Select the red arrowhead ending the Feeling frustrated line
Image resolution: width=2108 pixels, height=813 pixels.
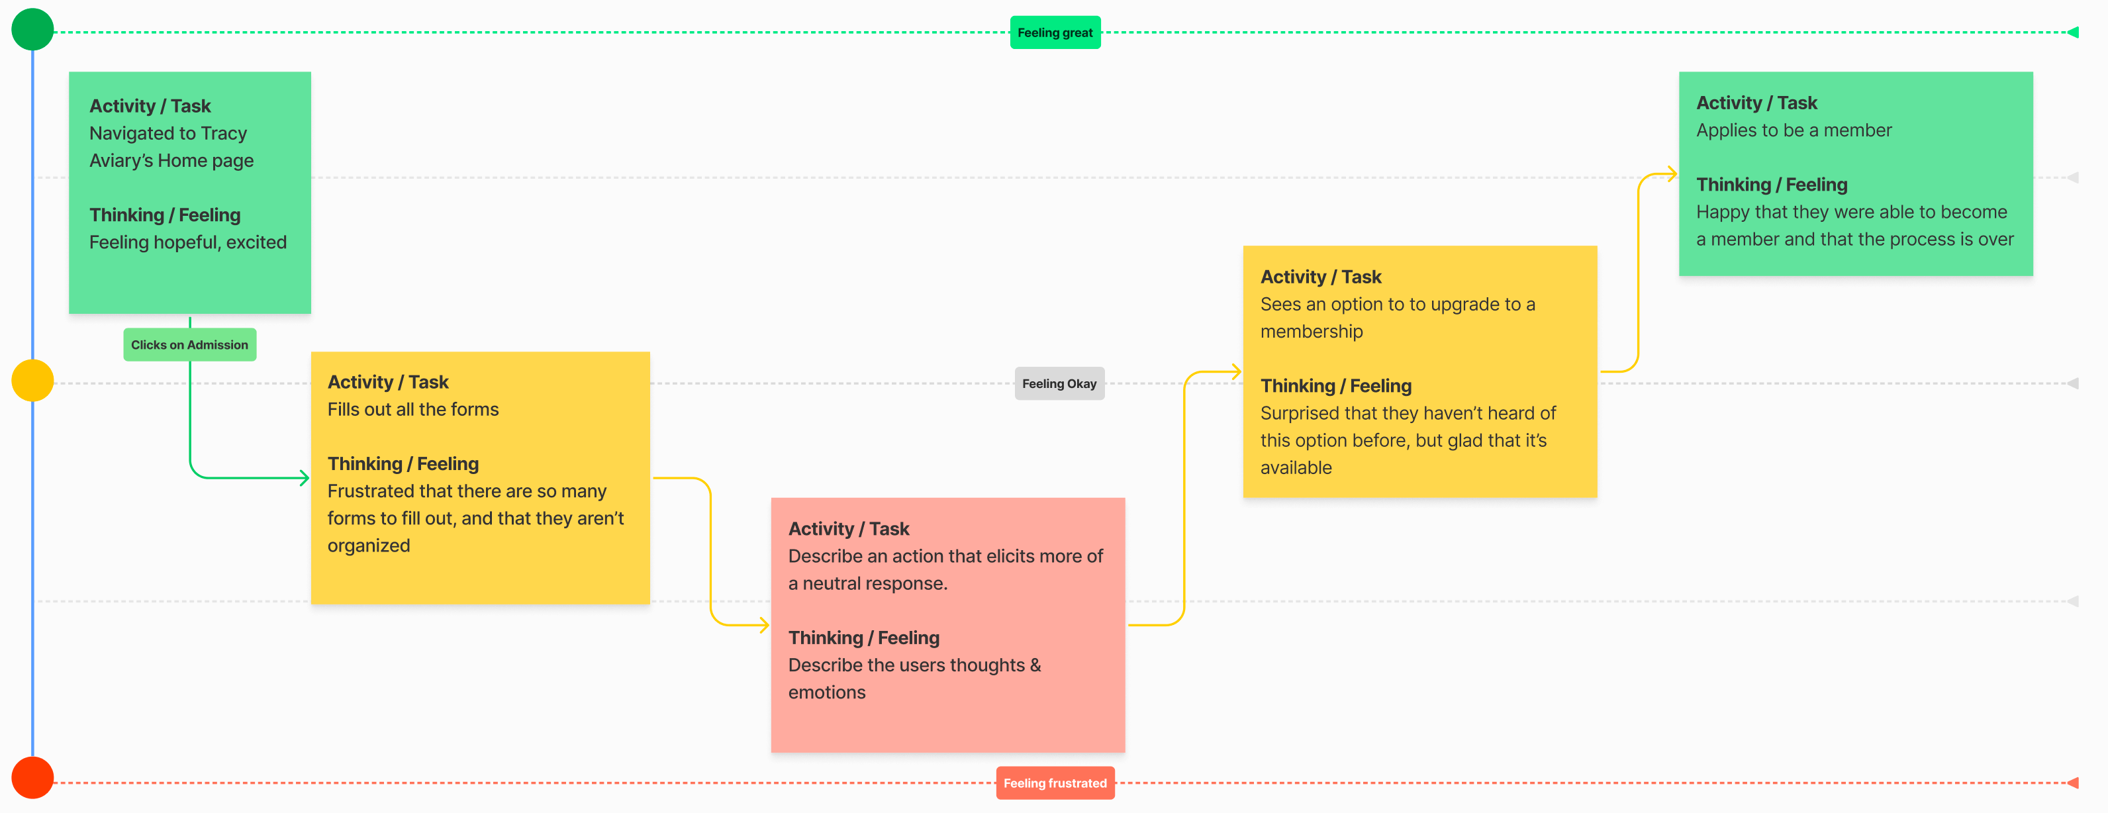[2073, 783]
